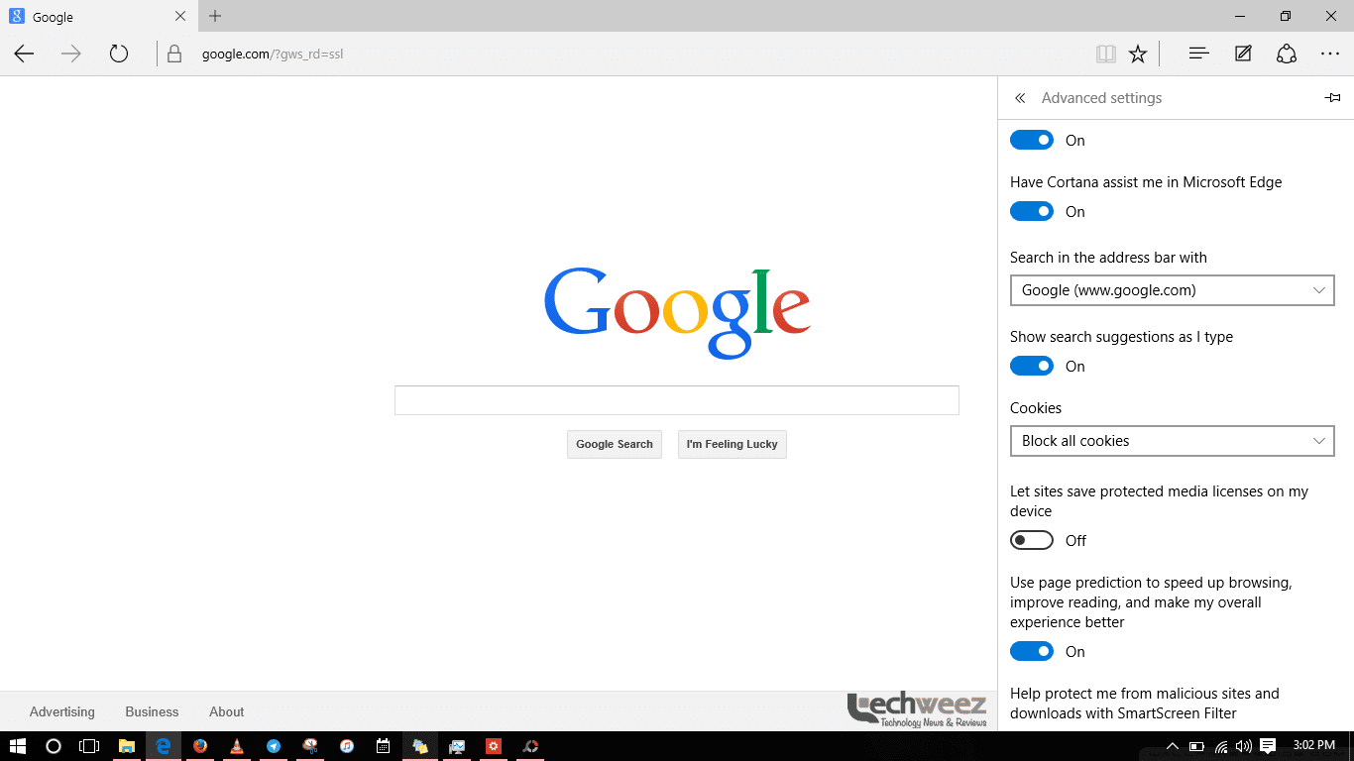Click the 'Search in the address bar with' label
The width and height of the screenshot is (1354, 761).
coord(1108,258)
